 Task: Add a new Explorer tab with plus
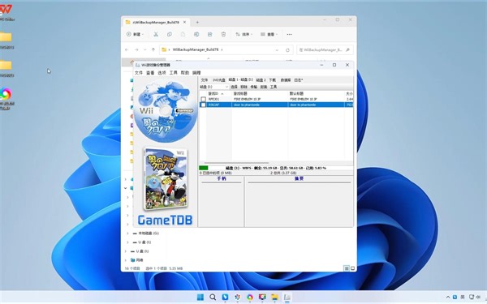click(x=197, y=23)
